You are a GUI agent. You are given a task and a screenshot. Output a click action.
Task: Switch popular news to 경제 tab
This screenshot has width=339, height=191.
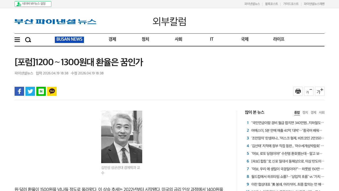click(313, 112)
